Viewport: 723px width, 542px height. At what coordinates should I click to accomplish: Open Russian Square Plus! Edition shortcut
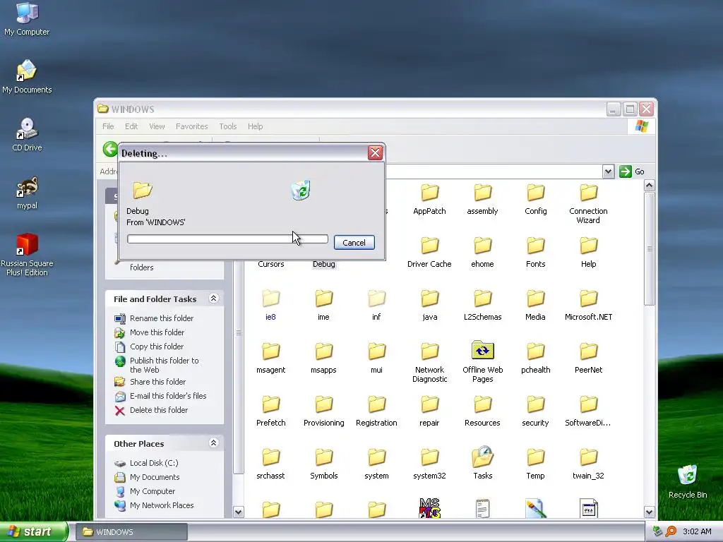pos(27,255)
